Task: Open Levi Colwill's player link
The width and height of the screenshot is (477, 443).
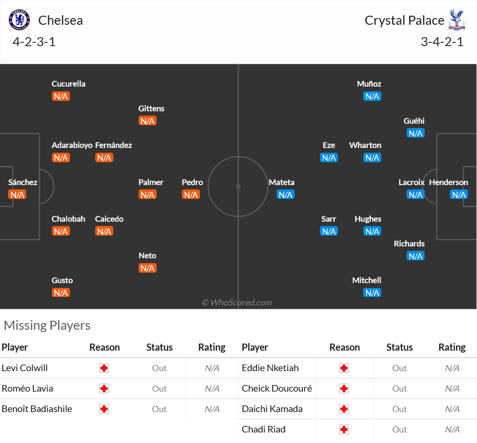Action: pos(25,368)
